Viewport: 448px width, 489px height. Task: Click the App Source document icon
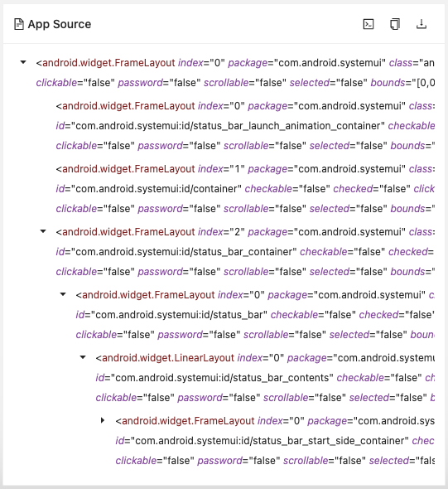pyautogui.click(x=19, y=24)
